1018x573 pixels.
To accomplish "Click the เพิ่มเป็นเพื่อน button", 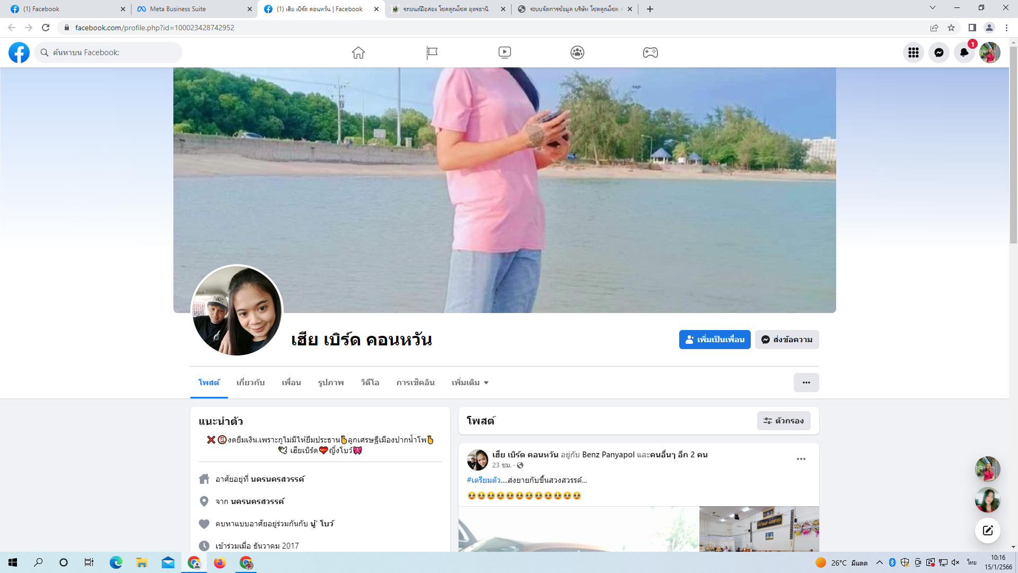I will [x=715, y=340].
